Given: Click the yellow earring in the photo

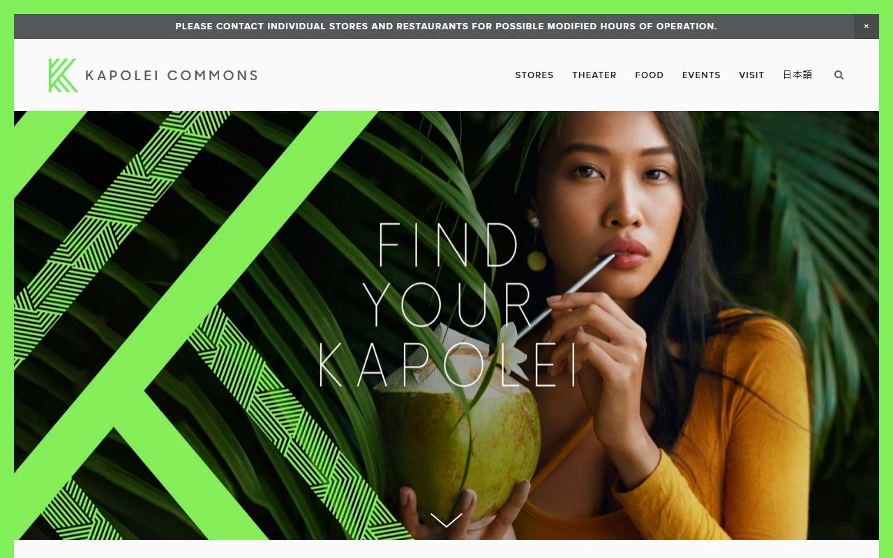Looking at the screenshot, I should click(536, 259).
